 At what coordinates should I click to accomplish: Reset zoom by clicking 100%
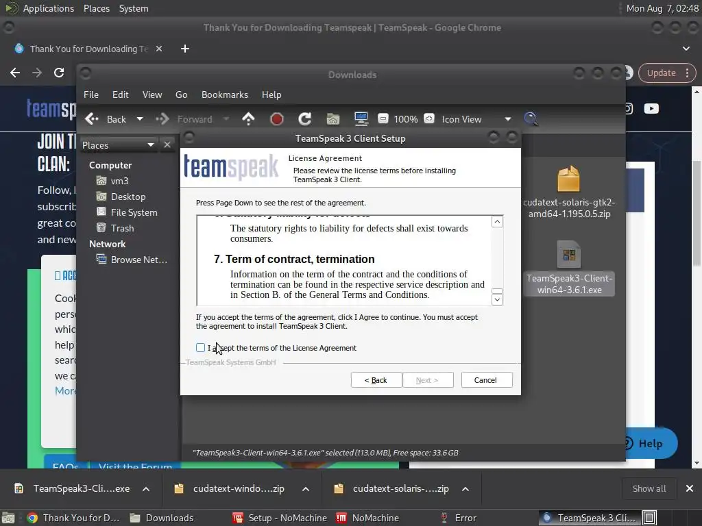pyautogui.click(x=406, y=119)
